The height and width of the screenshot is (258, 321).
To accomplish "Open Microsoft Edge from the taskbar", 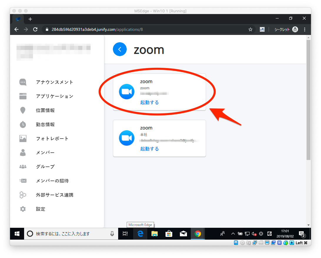I will [140, 234].
